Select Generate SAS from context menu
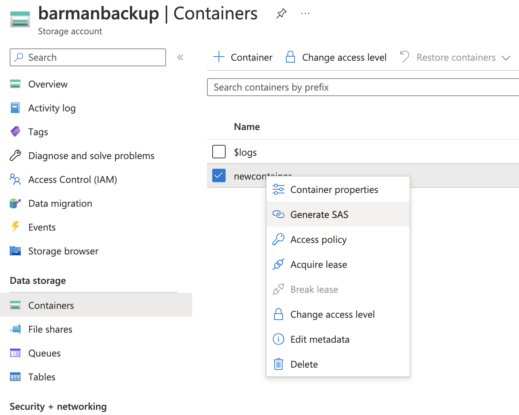 [x=319, y=215]
